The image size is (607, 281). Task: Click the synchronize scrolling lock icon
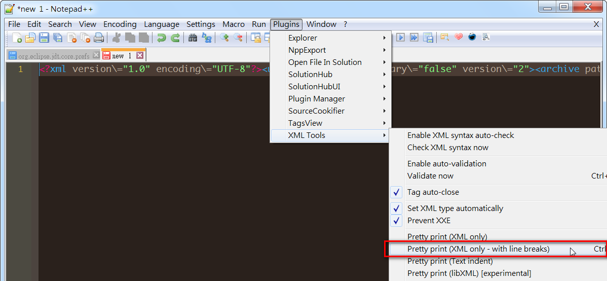255,38
